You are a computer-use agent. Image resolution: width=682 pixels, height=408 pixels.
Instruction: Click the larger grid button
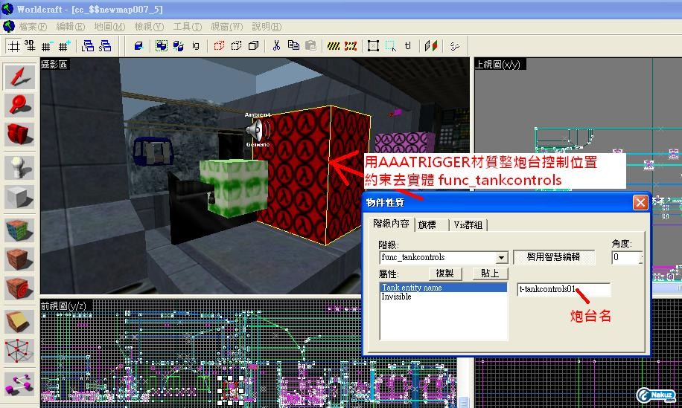pyautogui.click(x=64, y=46)
